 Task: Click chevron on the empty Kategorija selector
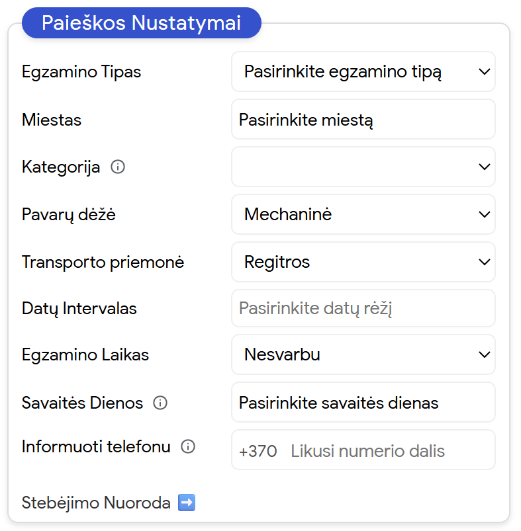pos(484,167)
